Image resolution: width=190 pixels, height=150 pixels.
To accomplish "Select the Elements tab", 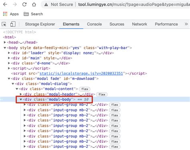I will pos(71,24).
